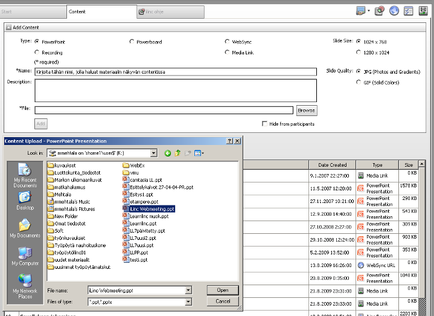Select the LLPP.ppt file
The width and height of the screenshot is (434, 316).
[x=135, y=253]
